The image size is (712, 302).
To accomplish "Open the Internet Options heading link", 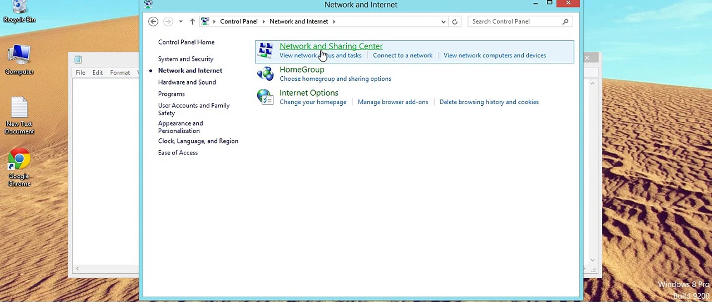I will coord(309,93).
